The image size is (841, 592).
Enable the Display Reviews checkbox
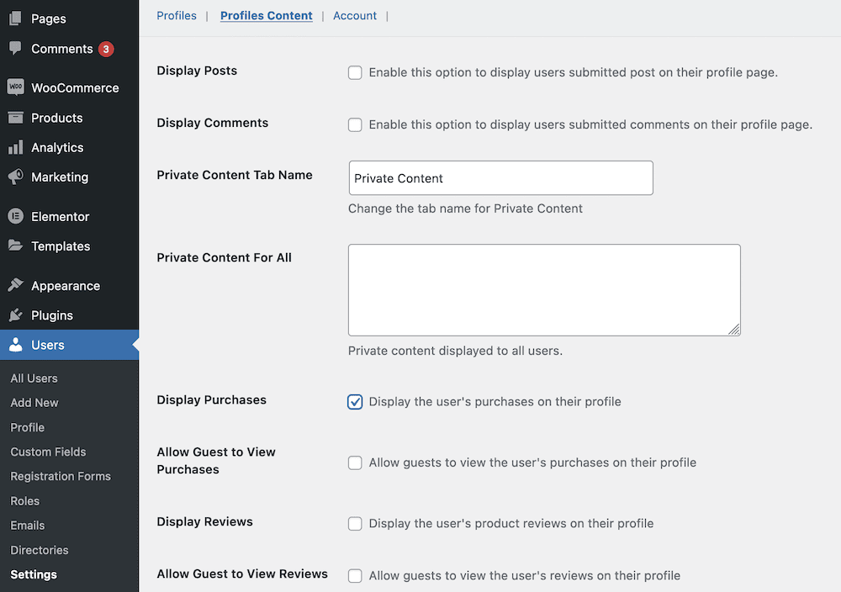(x=355, y=523)
